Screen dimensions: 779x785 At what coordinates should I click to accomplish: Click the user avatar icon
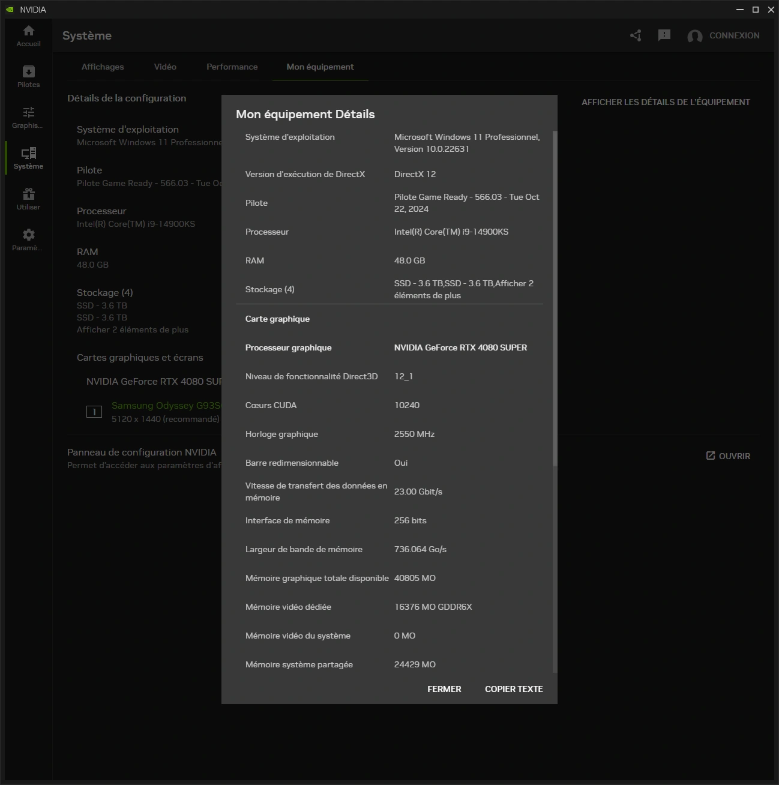click(695, 36)
